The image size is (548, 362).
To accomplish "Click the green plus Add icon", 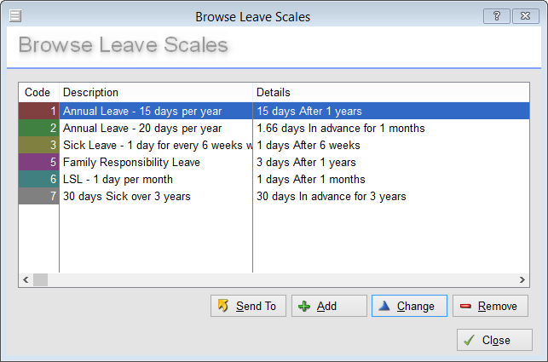I will click(x=305, y=306).
